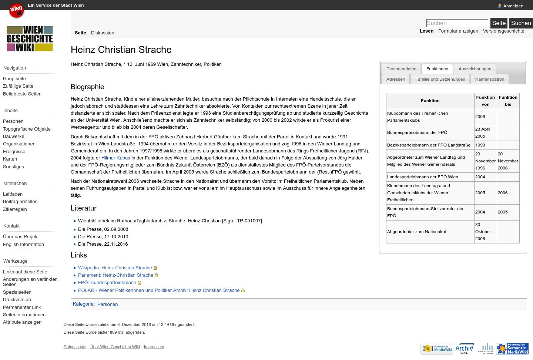This screenshot has height=360, width=533.
Task: Click the Powered by MediaWiki badge
Action: coord(437,349)
